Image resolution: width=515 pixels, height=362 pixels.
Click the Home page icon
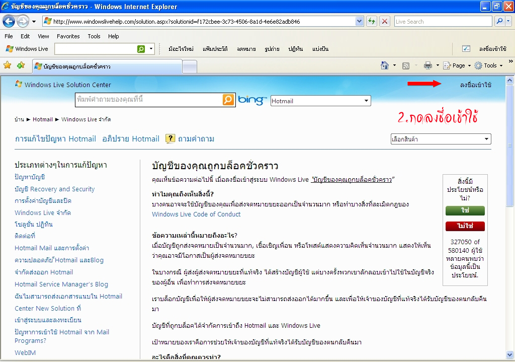click(x=385, y=65)
